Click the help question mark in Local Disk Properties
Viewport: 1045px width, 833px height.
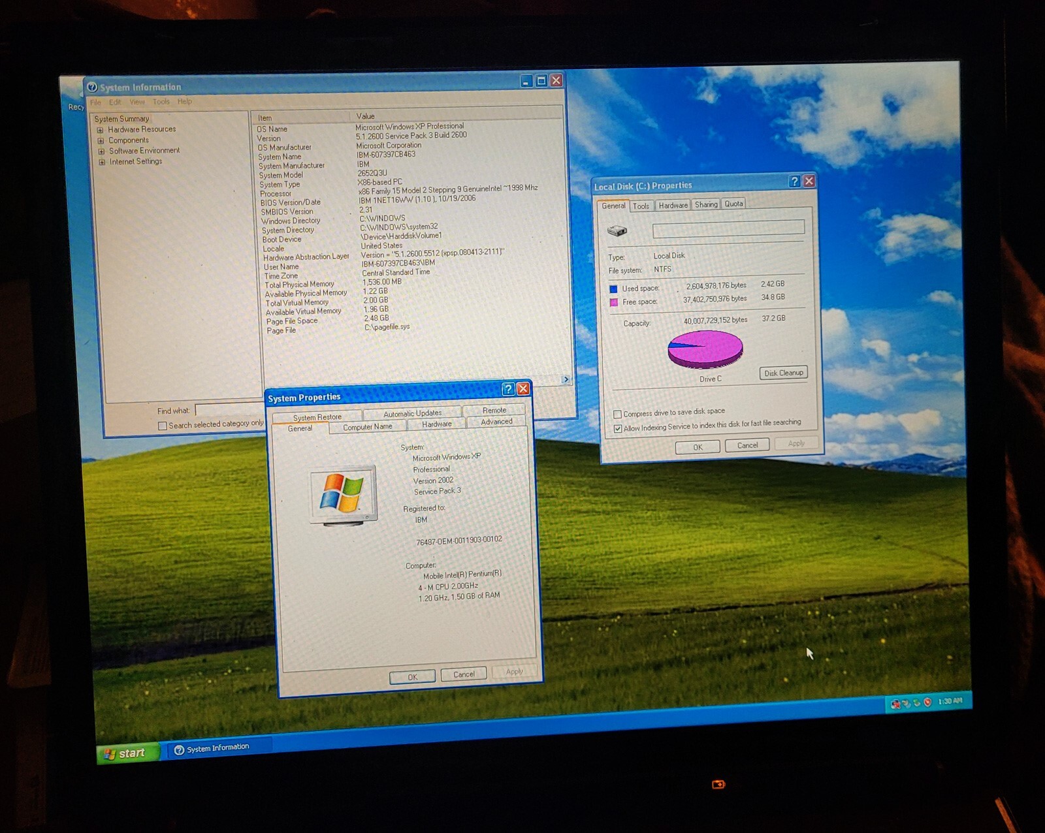[794, 181]
